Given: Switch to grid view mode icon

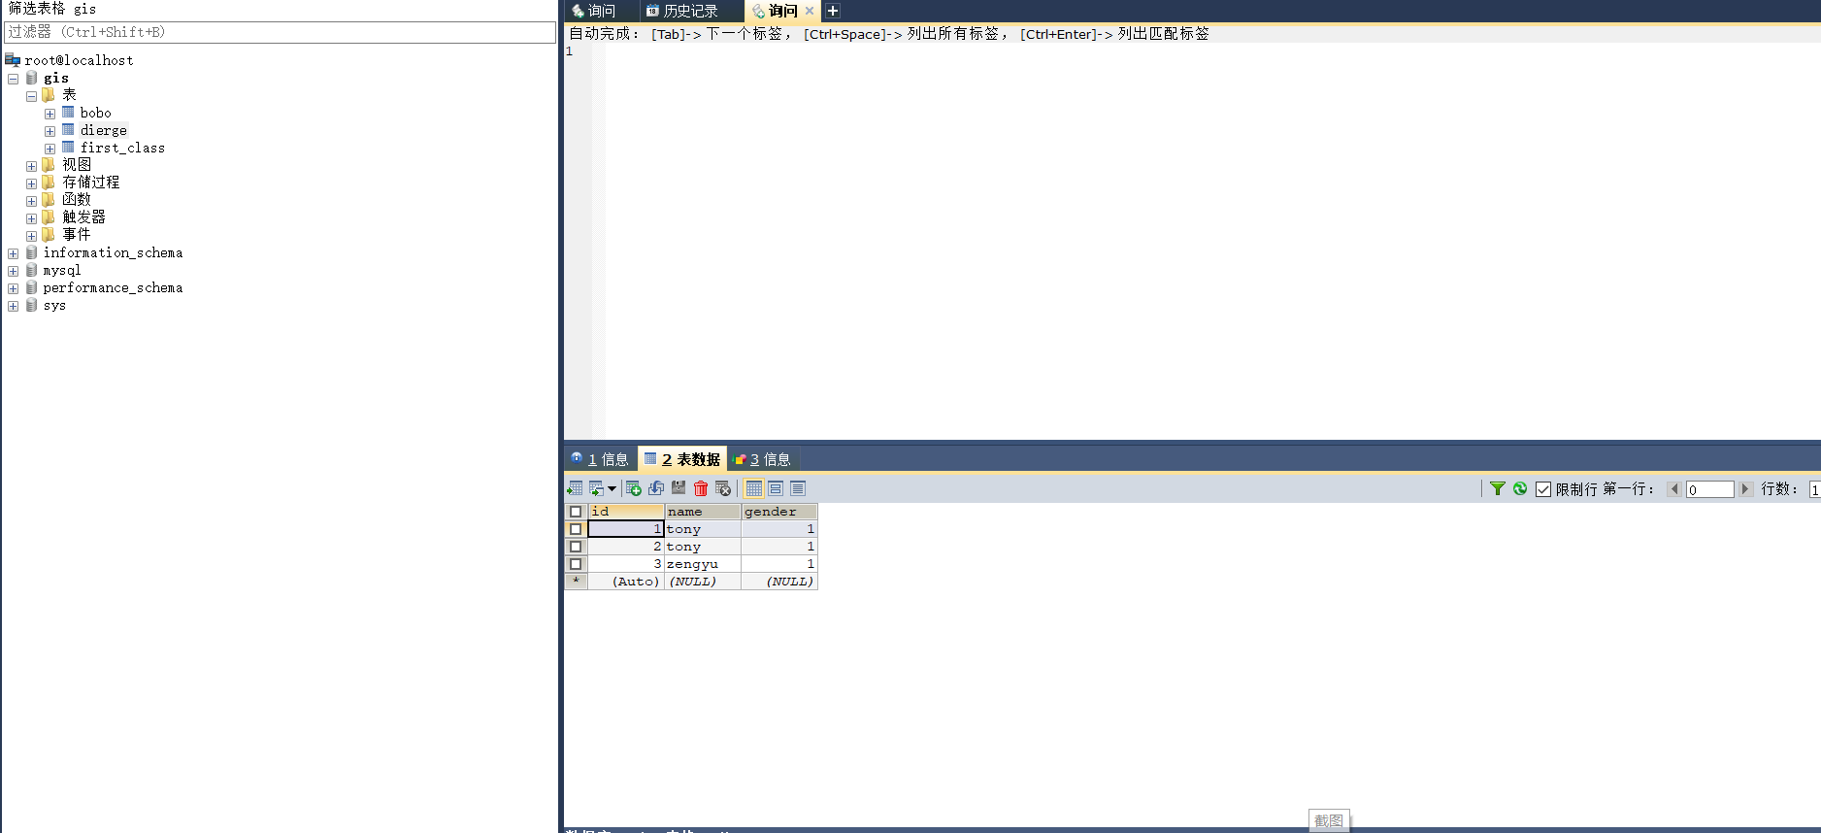Looking at the screenshot, I should coord(754,488).
